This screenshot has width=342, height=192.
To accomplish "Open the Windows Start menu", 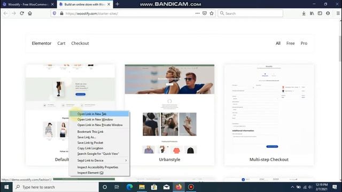I will tap(6, 187).
